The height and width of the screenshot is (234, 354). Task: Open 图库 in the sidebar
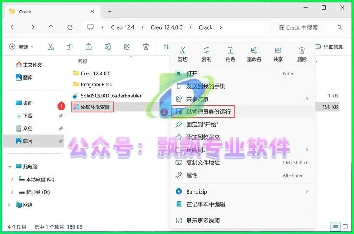point(24,78)
